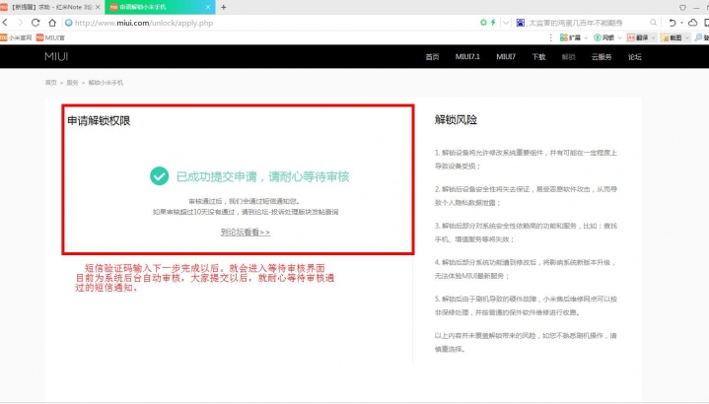709x404 pixels.
Task: Expand the 截图 dropdown arrow
Action: (687, 38)
